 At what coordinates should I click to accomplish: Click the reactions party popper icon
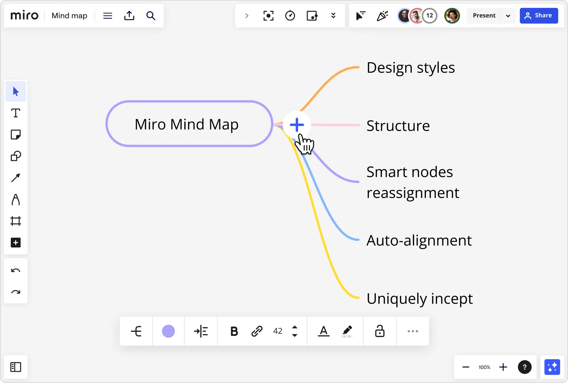(382, 16)
